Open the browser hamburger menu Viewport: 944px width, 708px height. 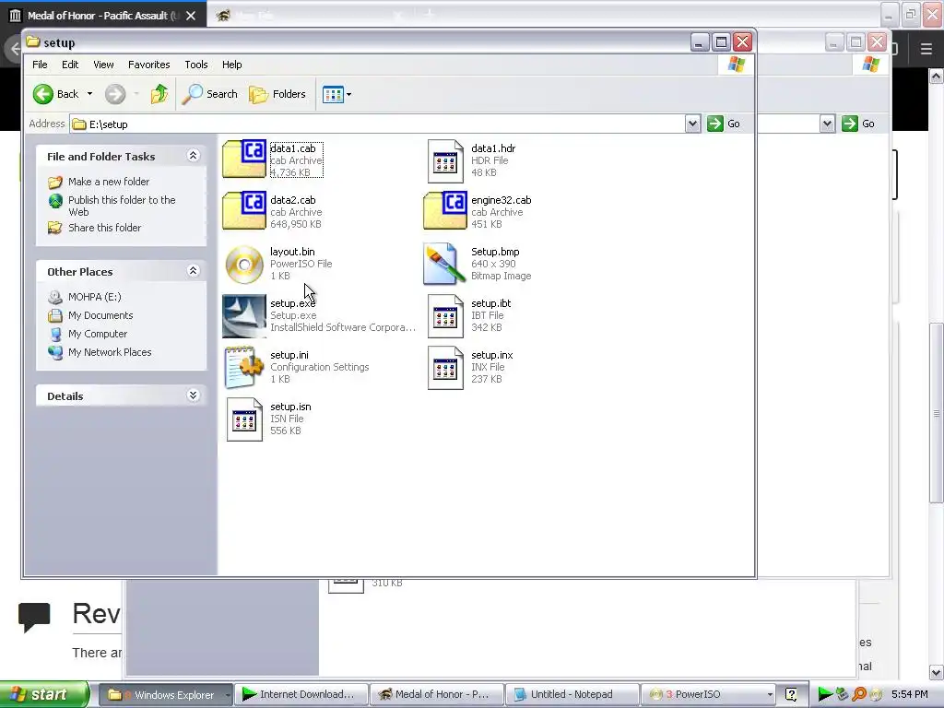(x=926, y=48)
